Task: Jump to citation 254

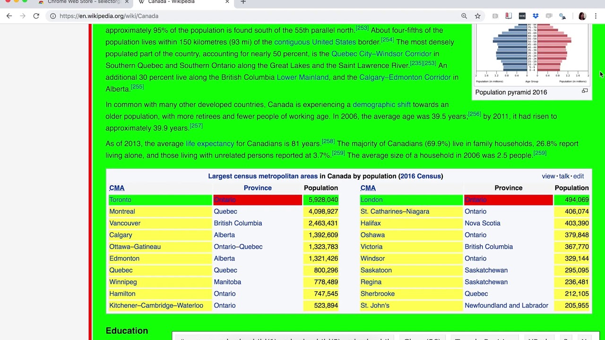Action: [x=387, y=40]
